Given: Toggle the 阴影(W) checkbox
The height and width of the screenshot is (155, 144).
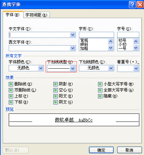Looking at the screenshot, I should (x=55, y=84).
